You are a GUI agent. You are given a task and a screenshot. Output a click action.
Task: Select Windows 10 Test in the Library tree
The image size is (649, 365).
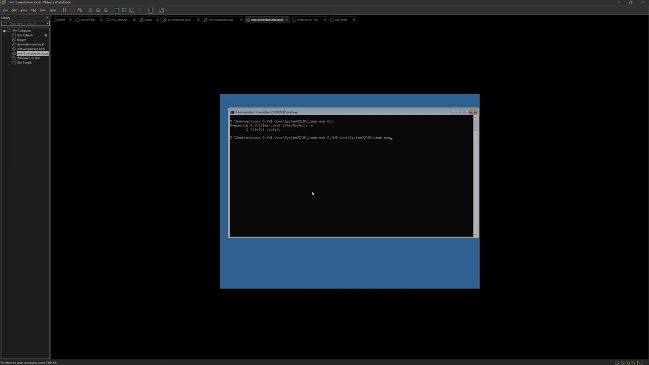(x=28, y=58)
